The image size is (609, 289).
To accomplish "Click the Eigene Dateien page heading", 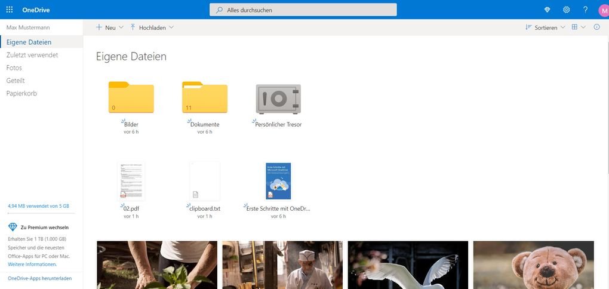I will [x=131, y=56].
